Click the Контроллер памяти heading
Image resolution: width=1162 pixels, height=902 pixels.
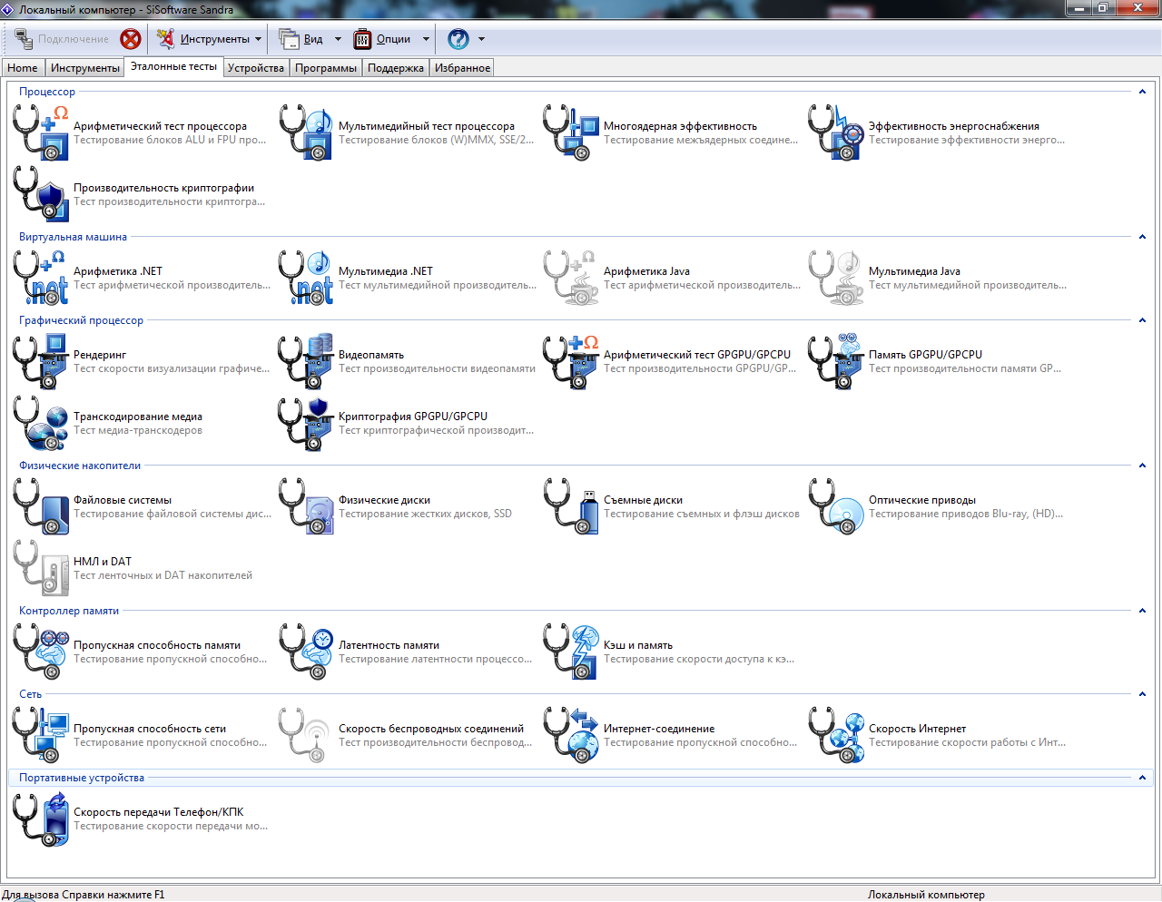pyautogui.click(x=69, y=611)
